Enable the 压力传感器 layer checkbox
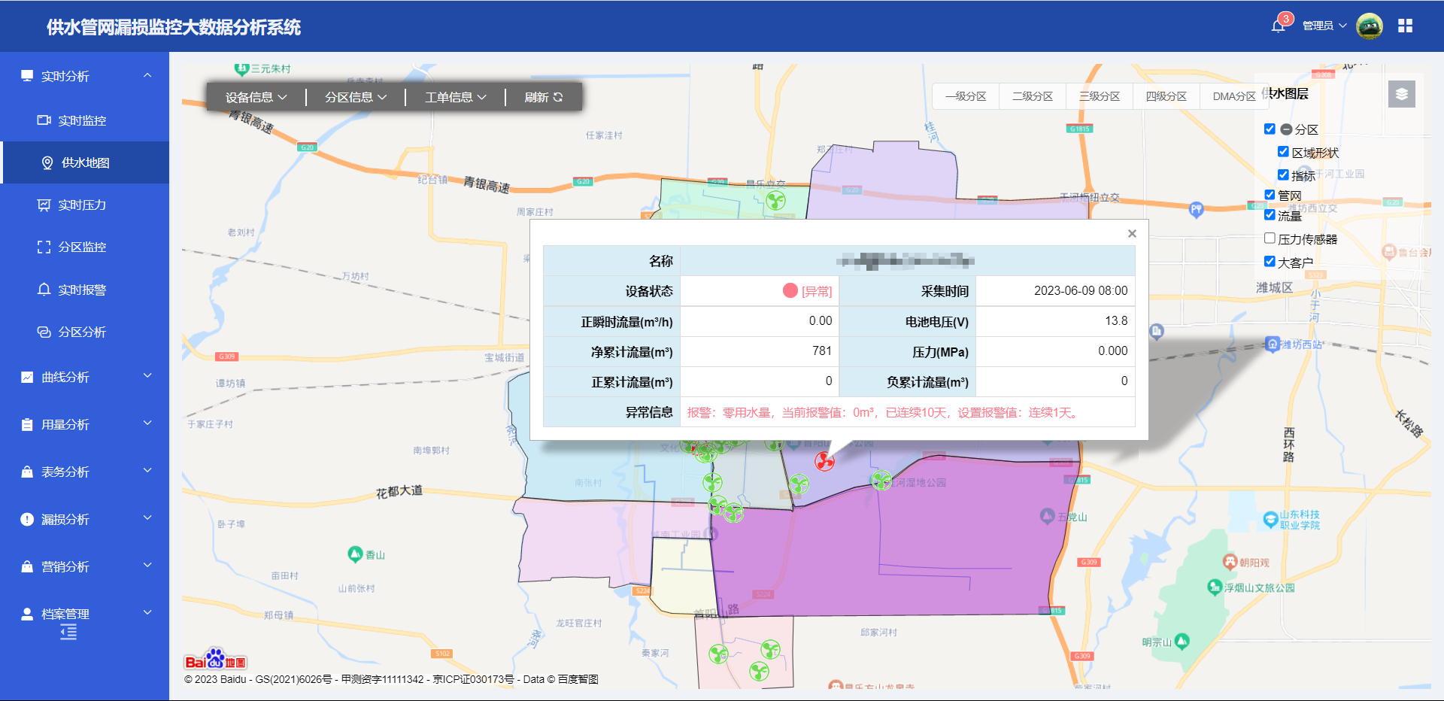Screen dimensions: 1444x701 (1270, 238)
